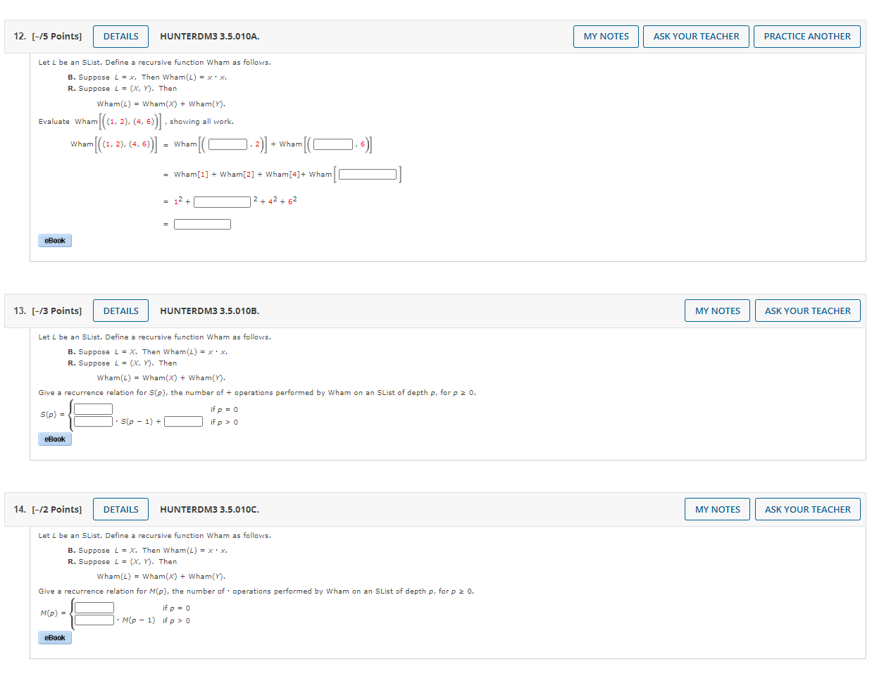
Task: Open eBook for question 14
Action: (x=55, y=638)
